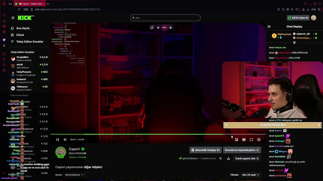Open Opera snapshot tool icon
The image size is (323, 181).
point(283,10)
